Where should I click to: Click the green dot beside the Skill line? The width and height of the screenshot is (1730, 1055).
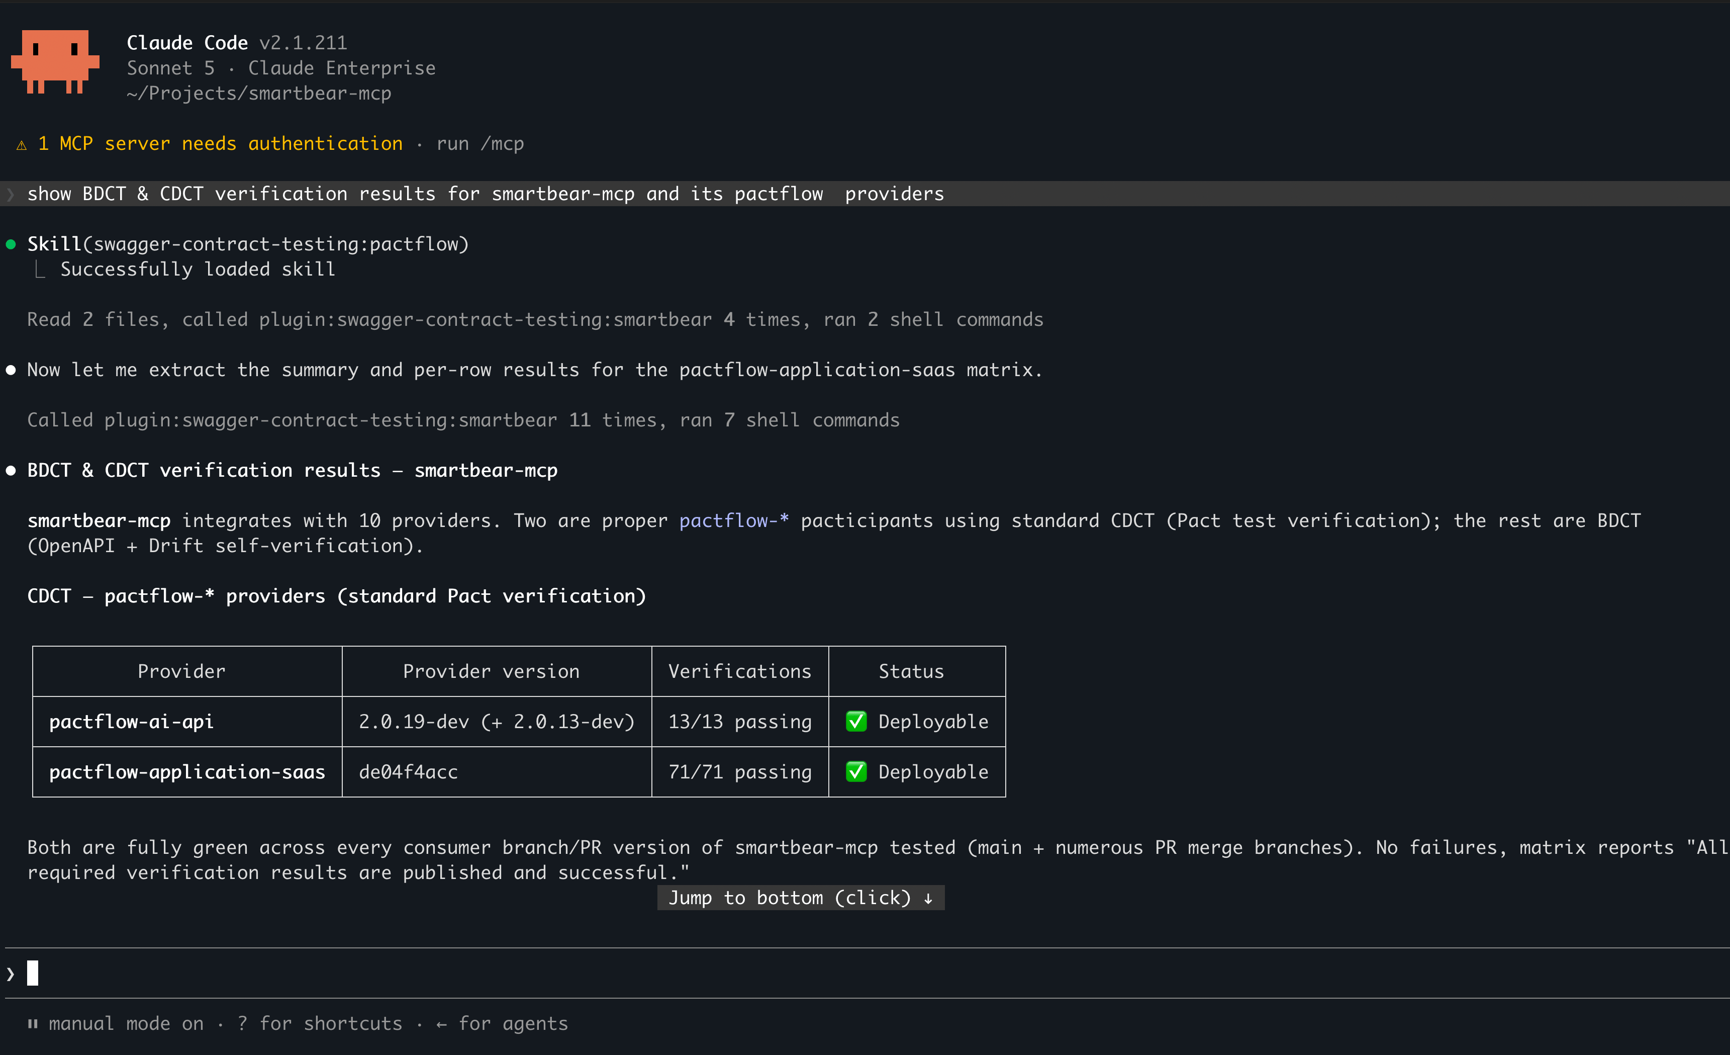click(11, 244)
